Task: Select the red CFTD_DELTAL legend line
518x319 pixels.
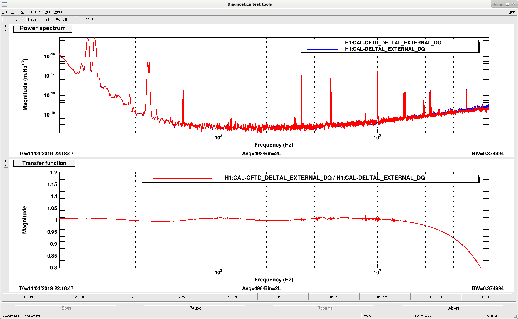Action: tap(323, 43)
